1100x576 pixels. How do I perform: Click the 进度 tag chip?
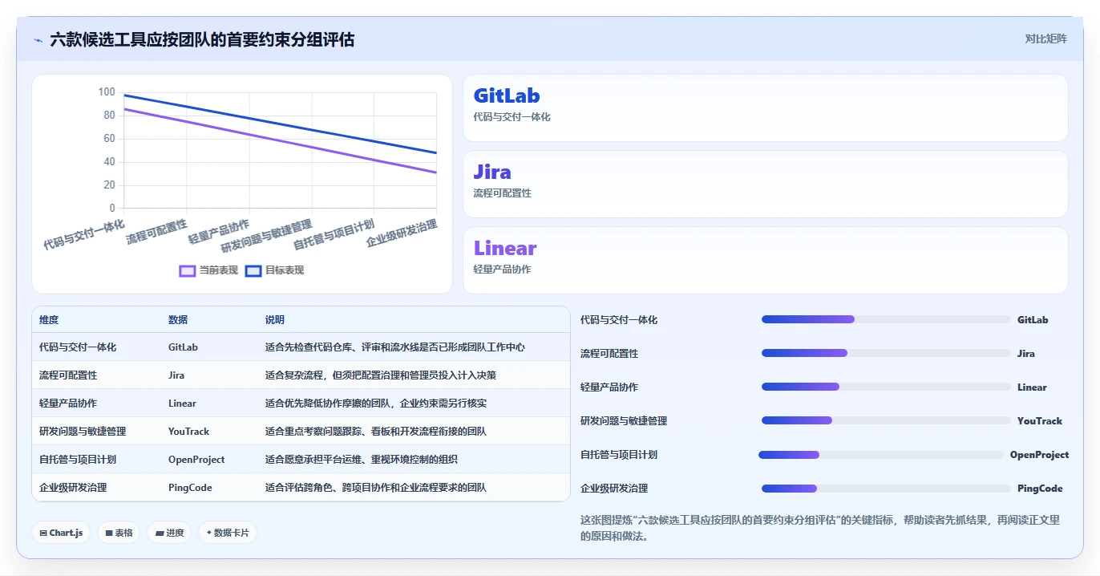[x=169, y=533]
